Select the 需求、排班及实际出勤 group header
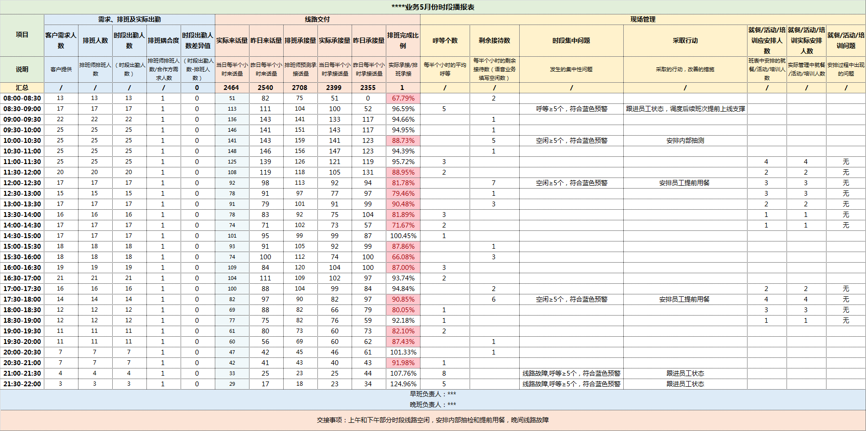 129,19
